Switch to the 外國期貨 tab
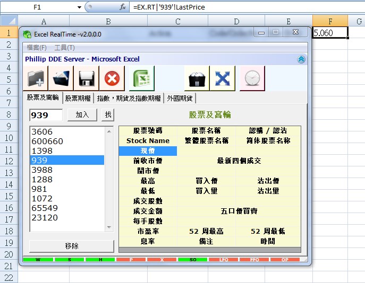365x283 pixels. click(x=180, y=98)
